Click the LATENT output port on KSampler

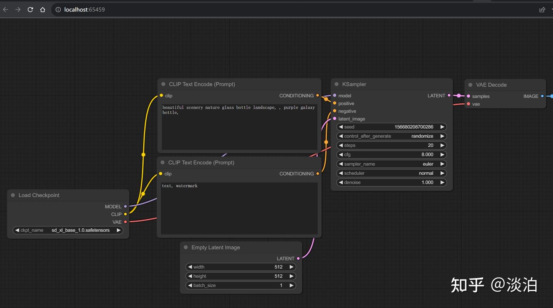click(x=449, y=96)
